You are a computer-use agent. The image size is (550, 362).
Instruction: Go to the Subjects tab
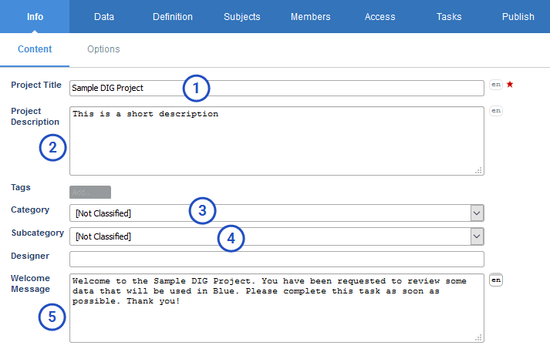click(x=241, y=16)
